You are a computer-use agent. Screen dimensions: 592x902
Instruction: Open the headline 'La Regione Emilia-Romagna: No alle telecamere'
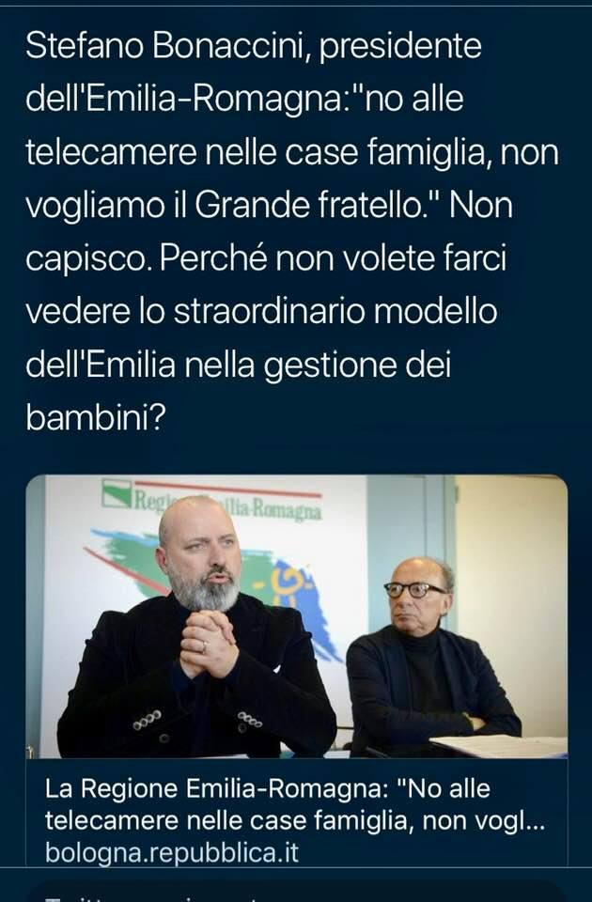[x=294, y=804]
